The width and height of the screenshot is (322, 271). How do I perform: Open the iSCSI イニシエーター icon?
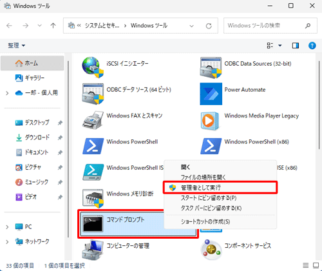93,67
